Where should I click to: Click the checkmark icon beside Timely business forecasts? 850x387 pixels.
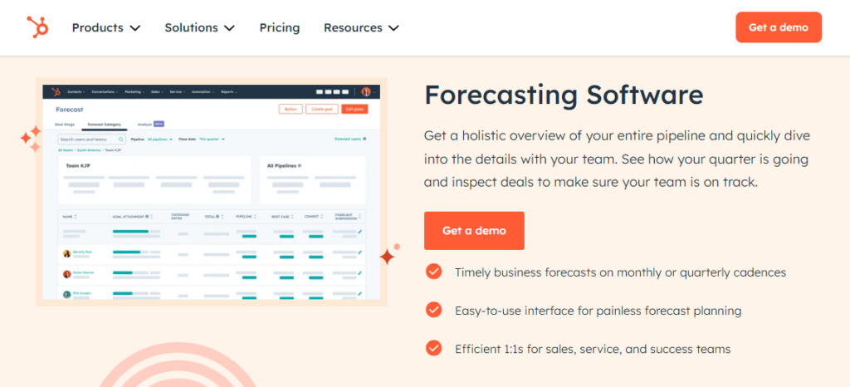click(x=433, y=272)
